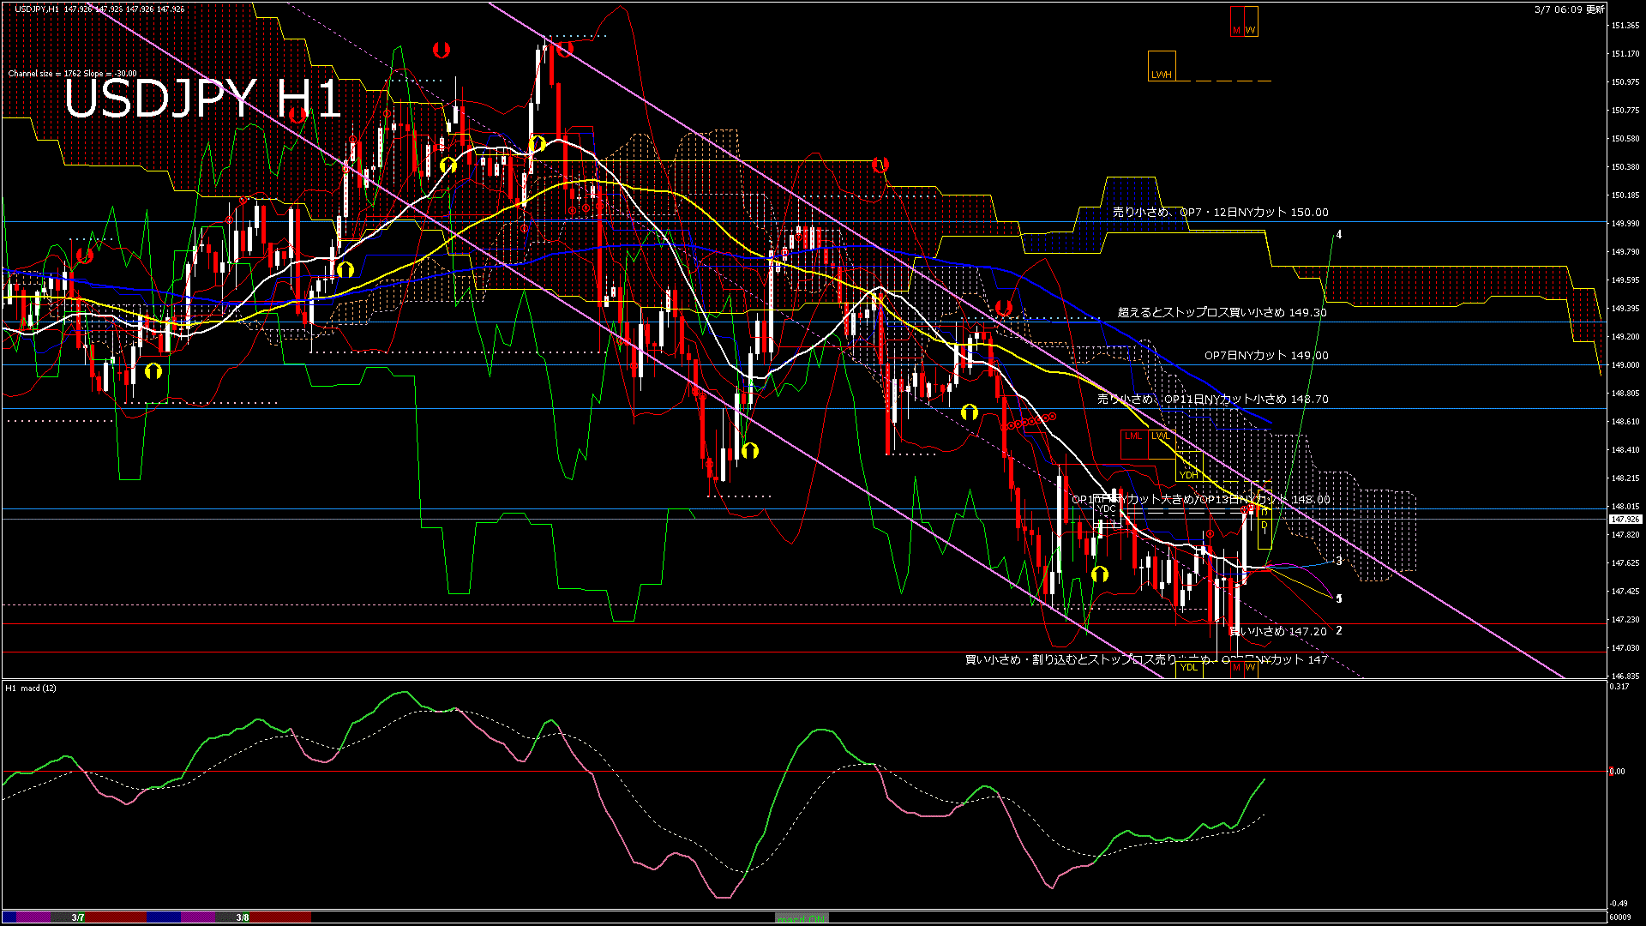
Task: Click the MACD 0.00 zero level marker
Action: tap(1617, 771)
